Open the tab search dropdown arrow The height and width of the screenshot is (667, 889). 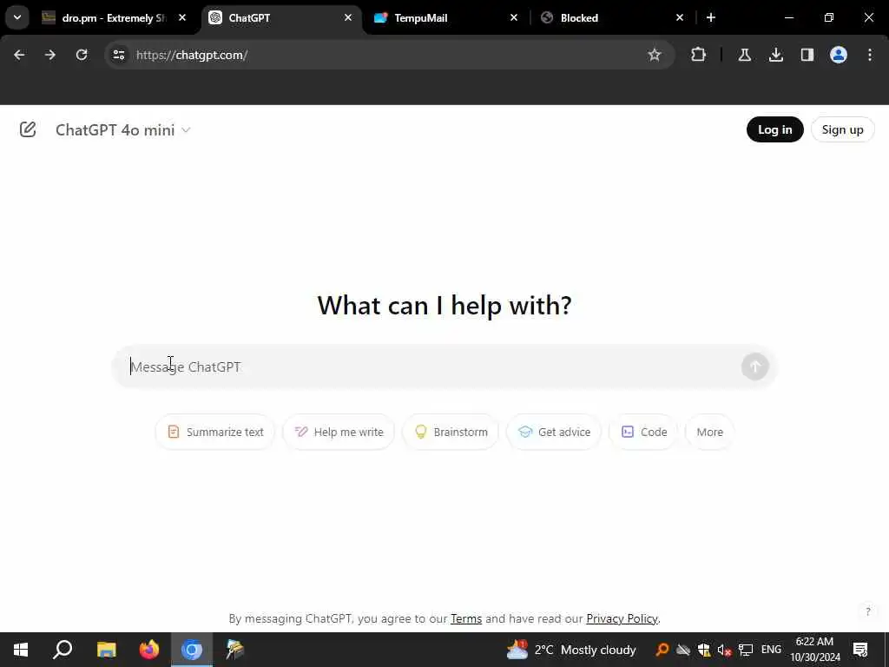tap(17, 18)
